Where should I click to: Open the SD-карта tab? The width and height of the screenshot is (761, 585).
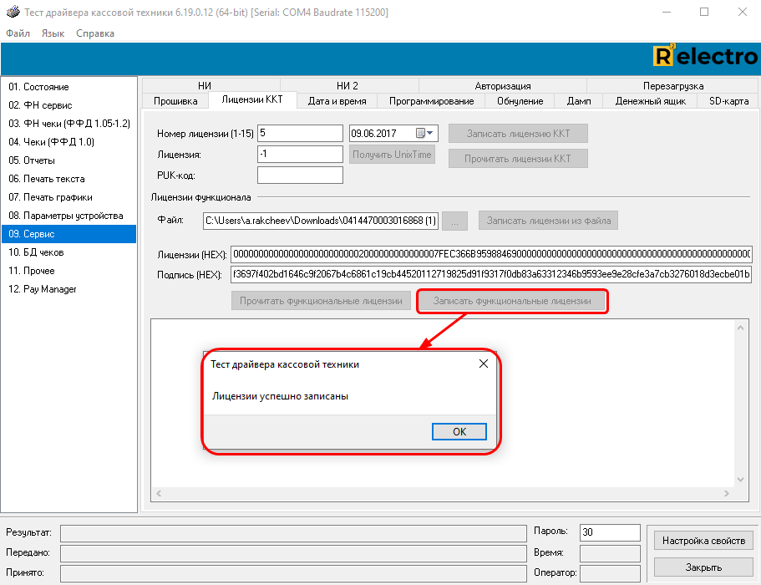(728, 101)
